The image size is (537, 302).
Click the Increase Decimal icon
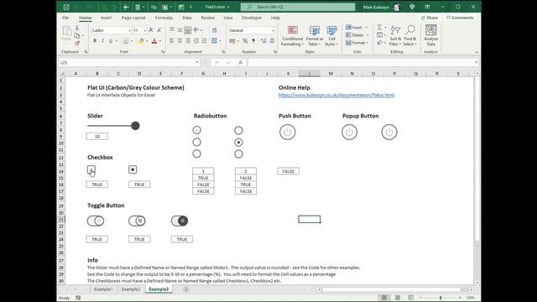263,41
